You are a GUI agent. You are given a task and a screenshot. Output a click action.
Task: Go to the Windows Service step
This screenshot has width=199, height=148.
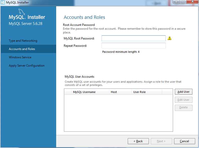pos(20,57)
